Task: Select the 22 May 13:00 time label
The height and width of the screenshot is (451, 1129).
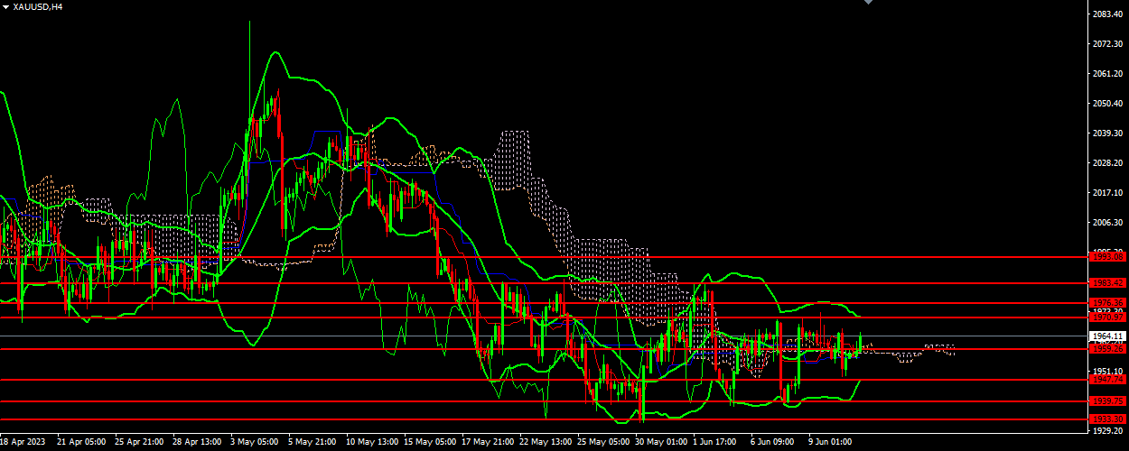Action: [545, 443]
